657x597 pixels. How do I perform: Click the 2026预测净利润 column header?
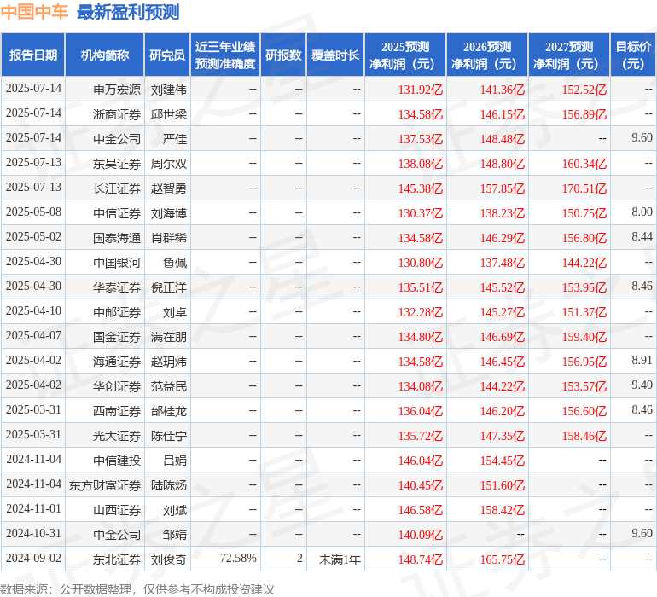(486, 55)
